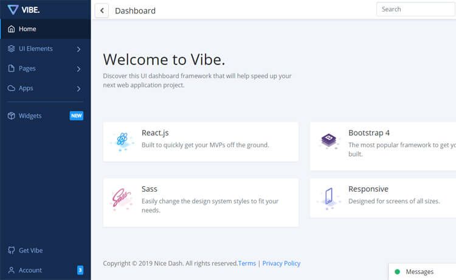
Task: Click the Sass logo illustration
Action: (122, 198)
